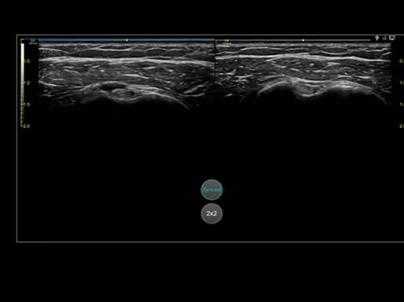404x302 pixels.
Task: Click the blue header bar of left pane
Action: pos(127,40)
